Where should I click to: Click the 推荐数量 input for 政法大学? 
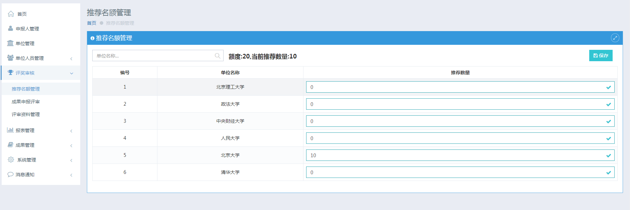460,104
